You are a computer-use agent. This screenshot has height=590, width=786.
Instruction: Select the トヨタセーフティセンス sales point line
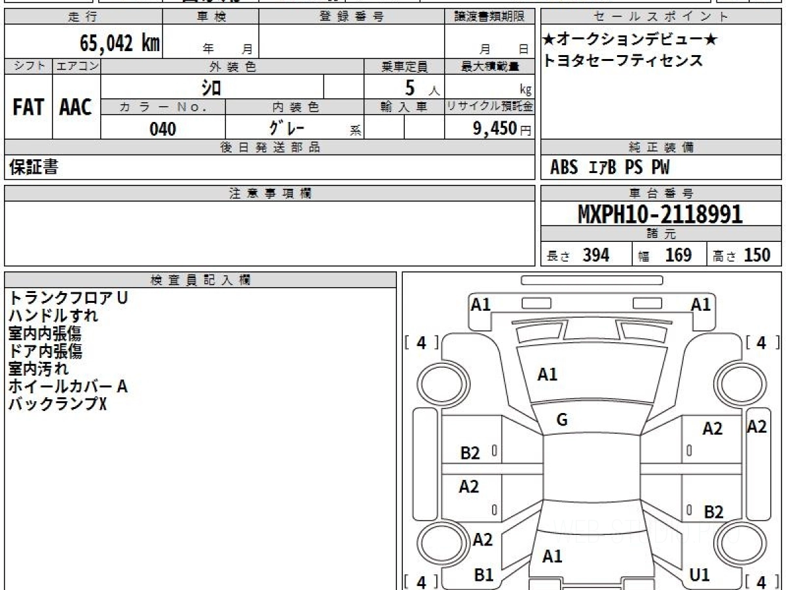(x=623, y=61)
